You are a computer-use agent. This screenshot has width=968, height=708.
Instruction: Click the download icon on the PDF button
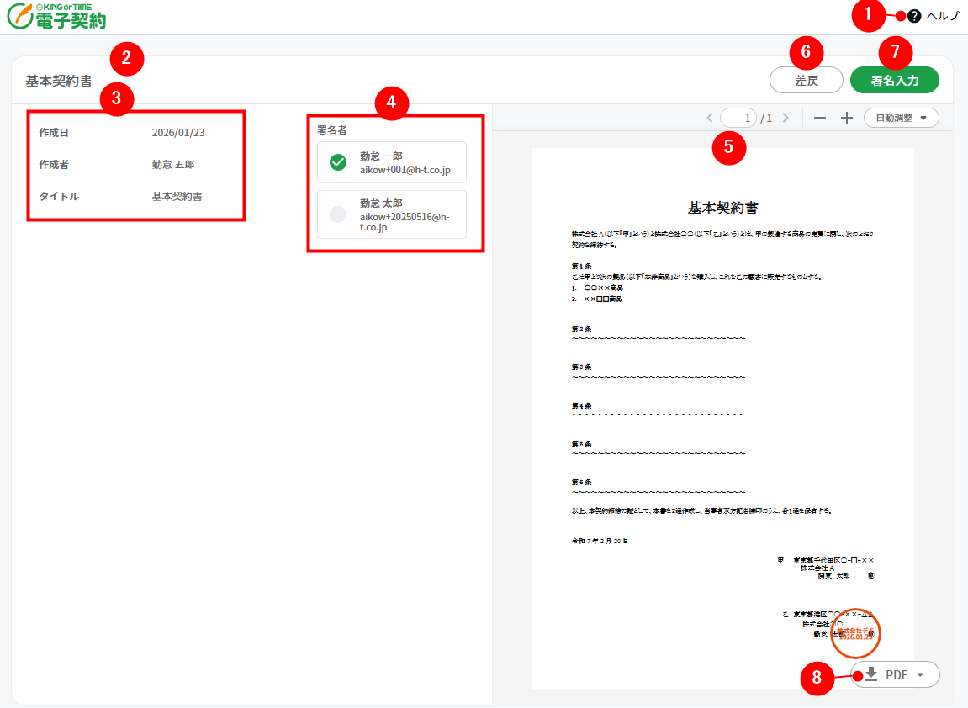coord(870,674)
